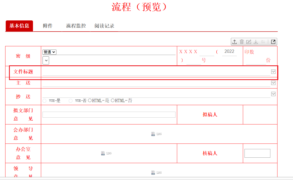The height and width of the screenshot is (180, 293).
Task: Click the 文件标题 label
Action: point(23,72)
